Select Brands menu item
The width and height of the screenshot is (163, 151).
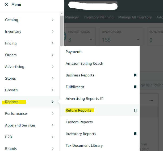(11, 149)
